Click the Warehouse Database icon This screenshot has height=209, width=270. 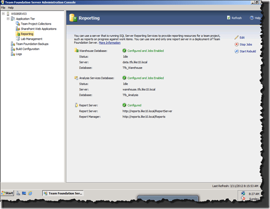76,50
